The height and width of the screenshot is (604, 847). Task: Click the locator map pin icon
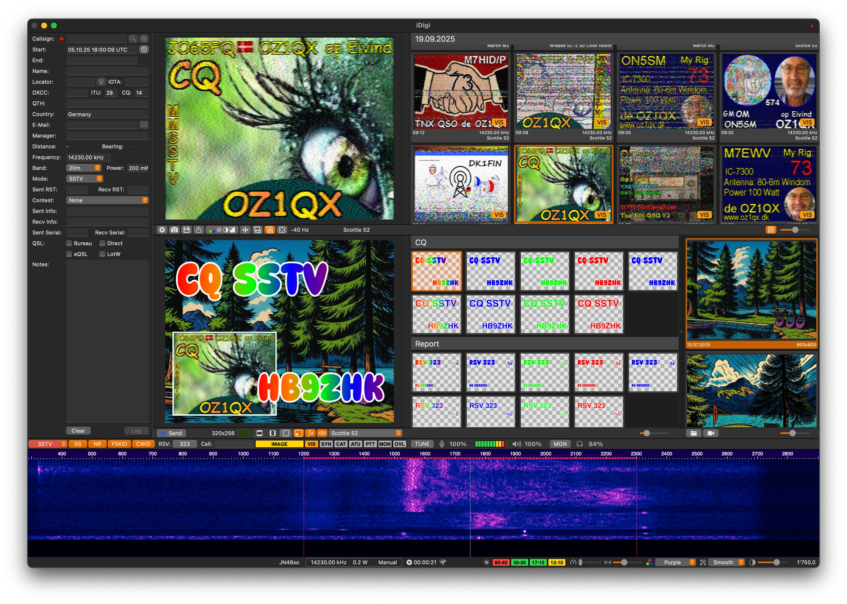click(101, 82)
